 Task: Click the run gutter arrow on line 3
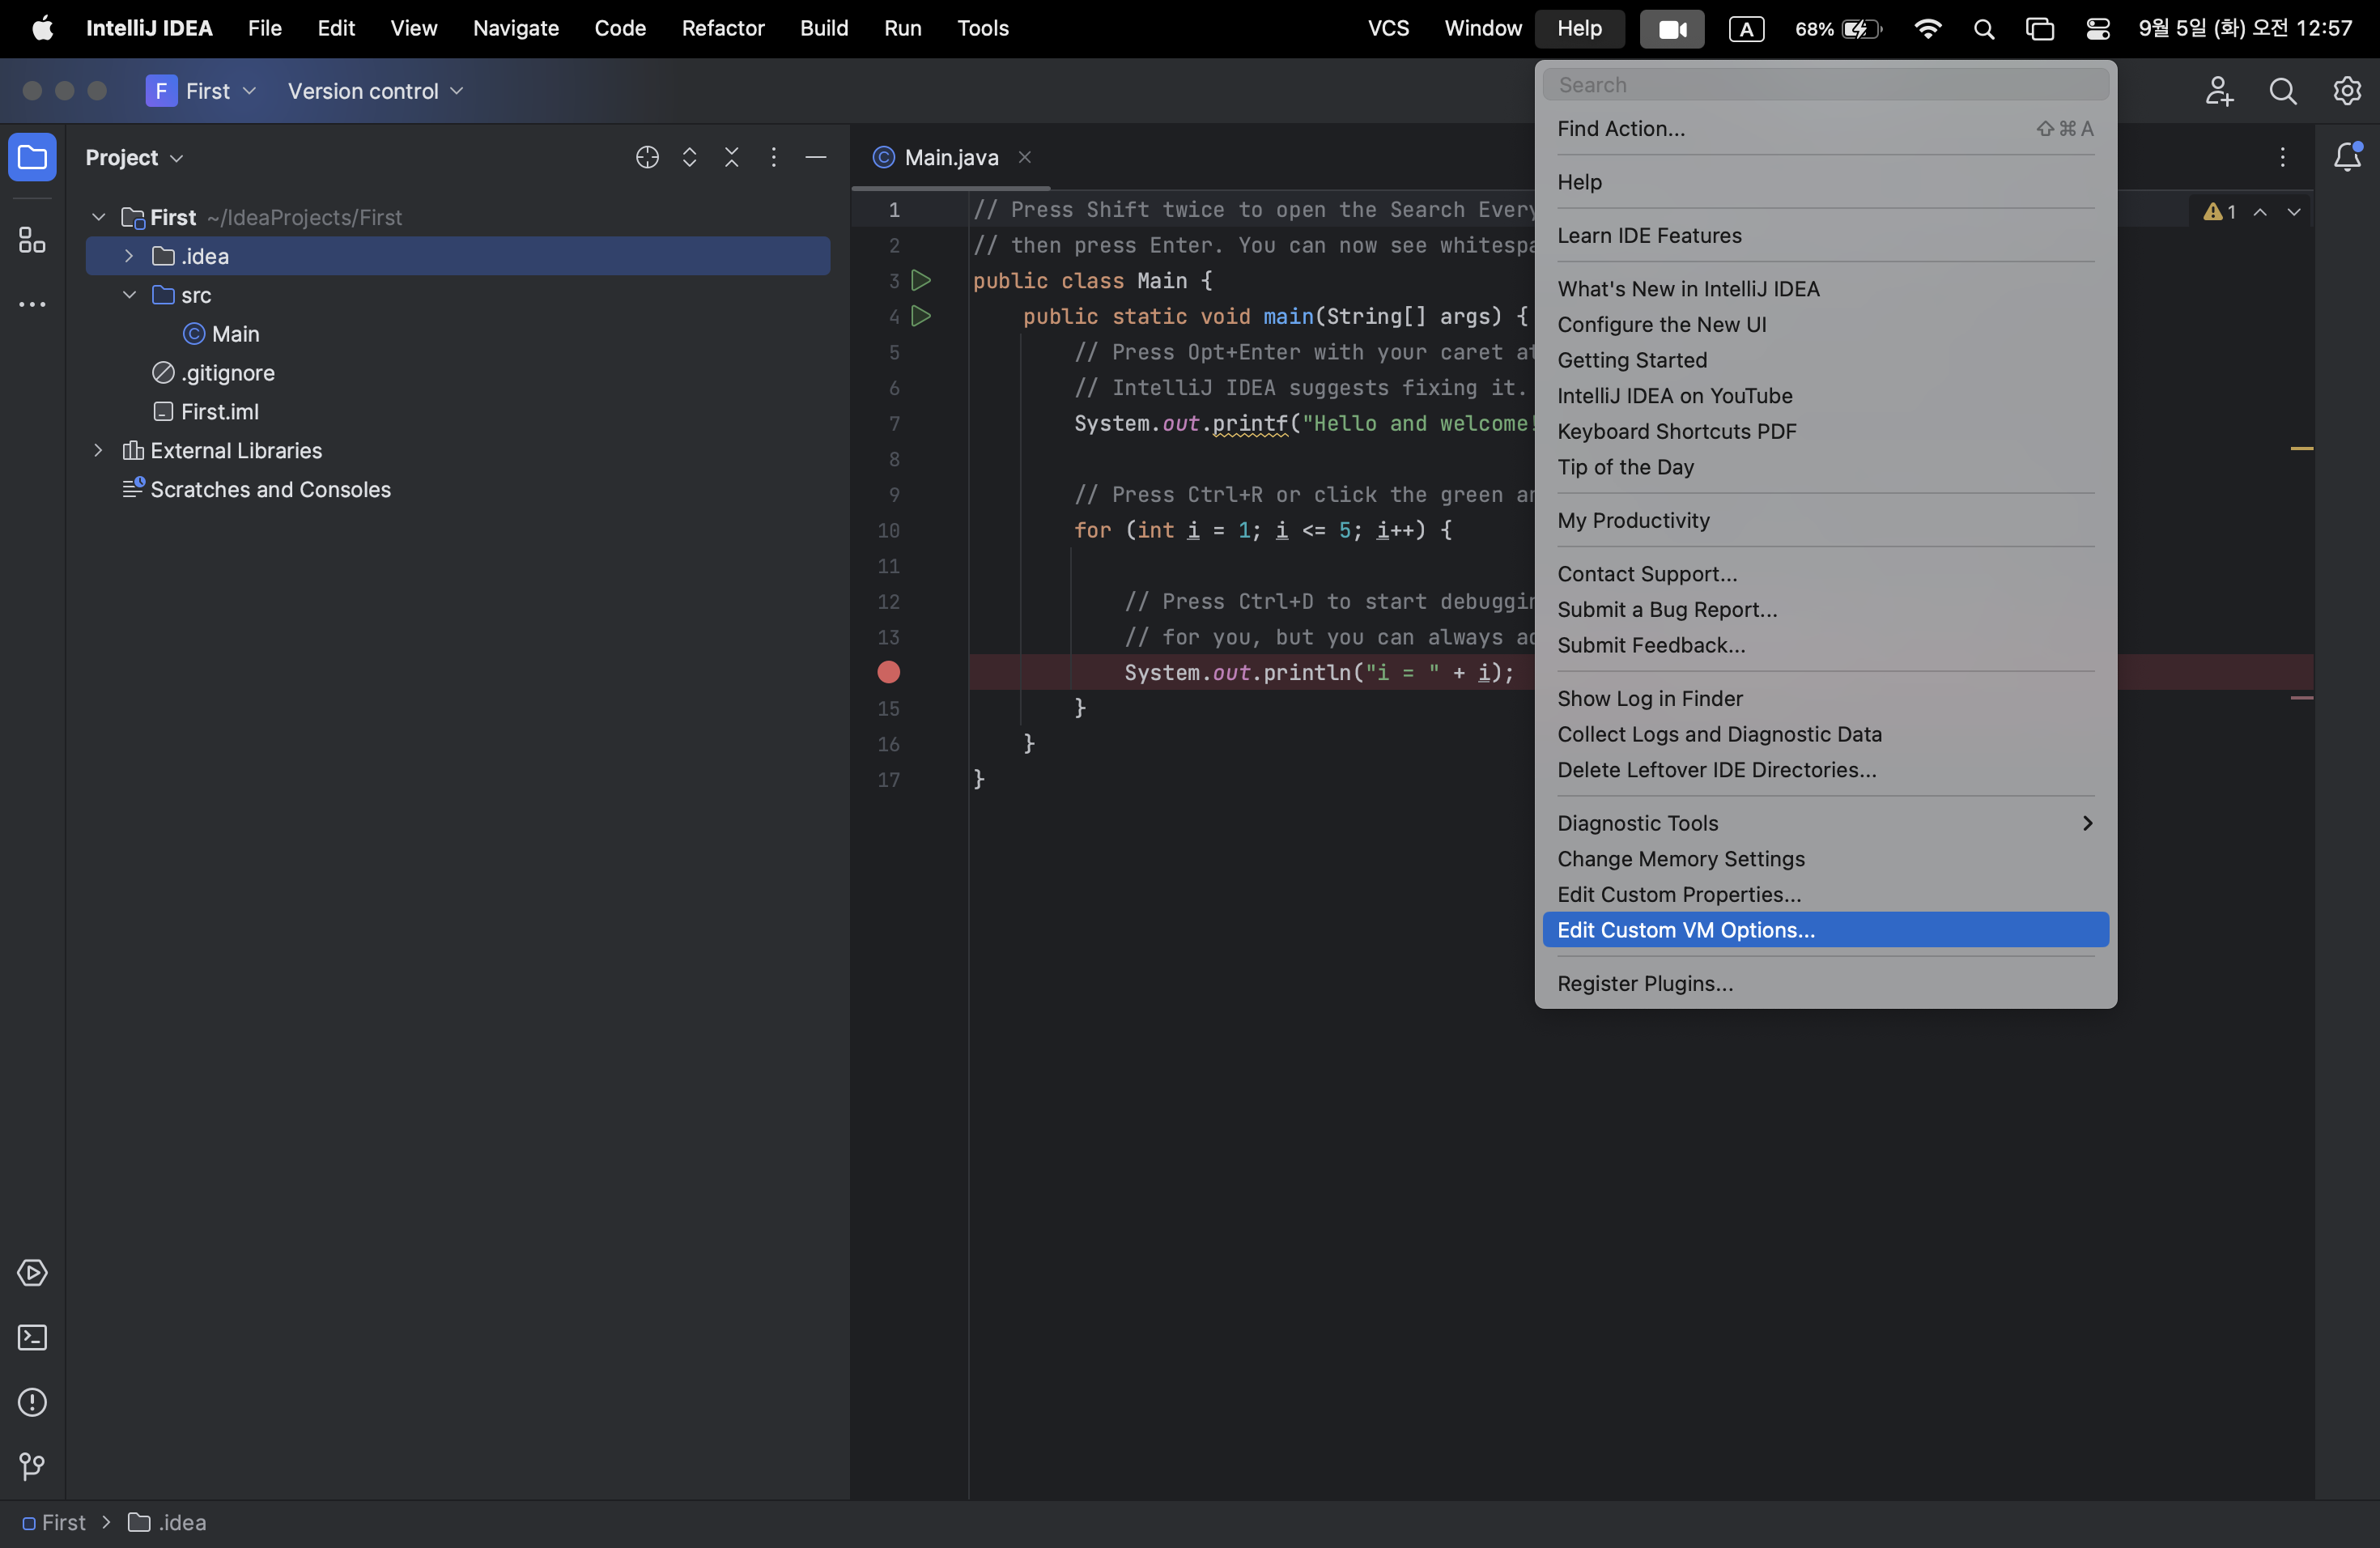921,281
